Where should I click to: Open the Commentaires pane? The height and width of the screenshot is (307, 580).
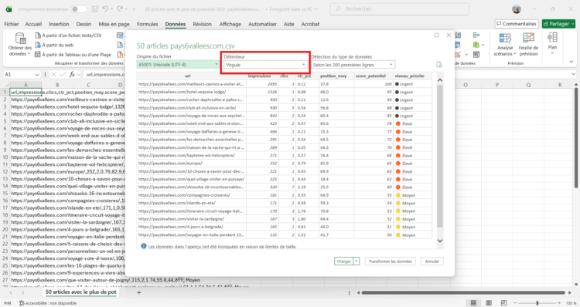click(x=517, y=24)
